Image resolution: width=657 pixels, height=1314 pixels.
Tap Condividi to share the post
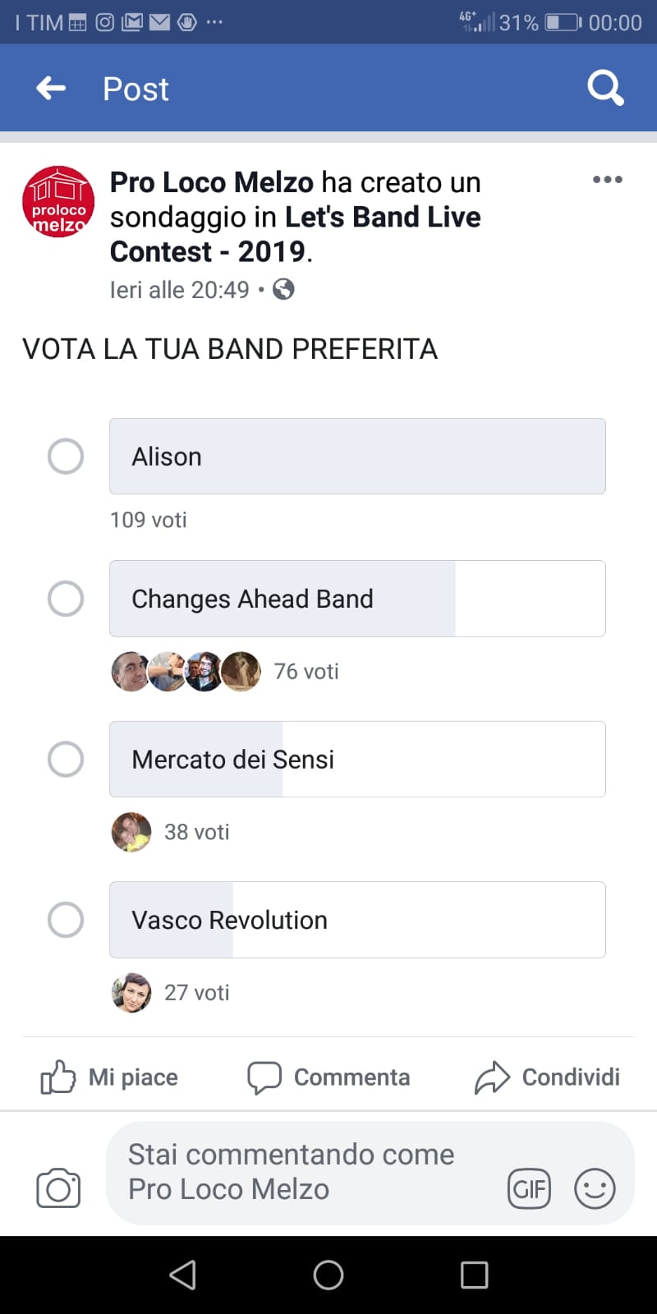(x=548, y=1077)
